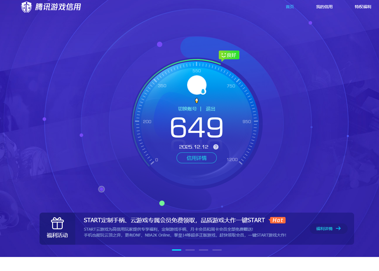Select the first carousel indicator
The image size is (379, 271).
pyautogui.click(x=177, y=250)
